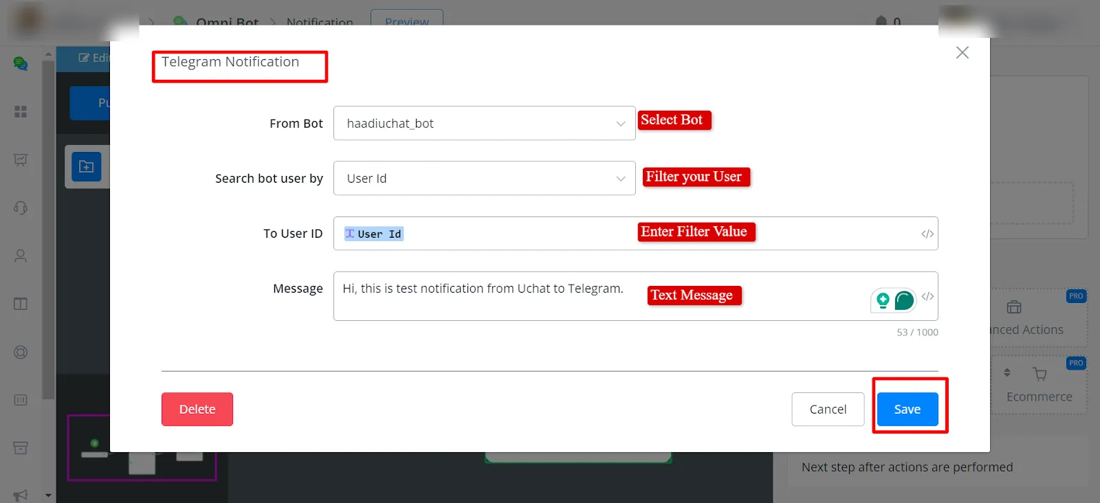Select the Advanced Actions card
This screenshot has width=1100, height=503.
click(1038, 317)
